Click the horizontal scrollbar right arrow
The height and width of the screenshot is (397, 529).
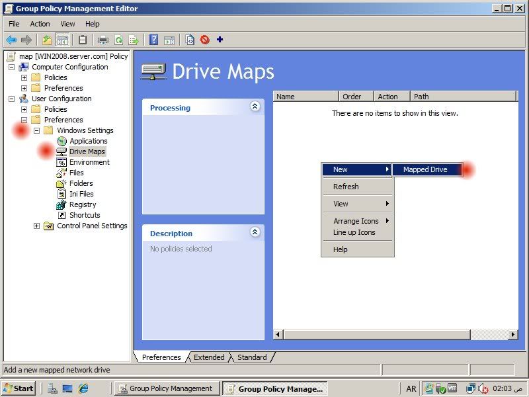[x=513, y=335]
